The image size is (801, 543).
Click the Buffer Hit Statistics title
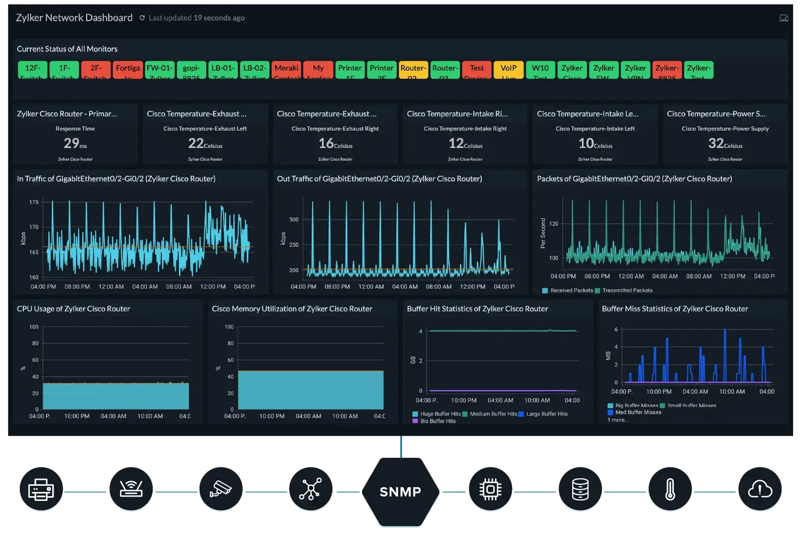478,309
